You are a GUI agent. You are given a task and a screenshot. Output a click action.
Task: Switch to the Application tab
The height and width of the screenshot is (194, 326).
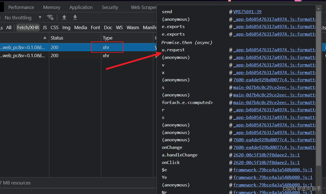(x=81, y=7)
